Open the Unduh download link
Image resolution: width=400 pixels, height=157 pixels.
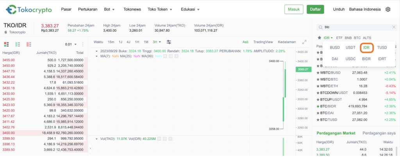339,9
